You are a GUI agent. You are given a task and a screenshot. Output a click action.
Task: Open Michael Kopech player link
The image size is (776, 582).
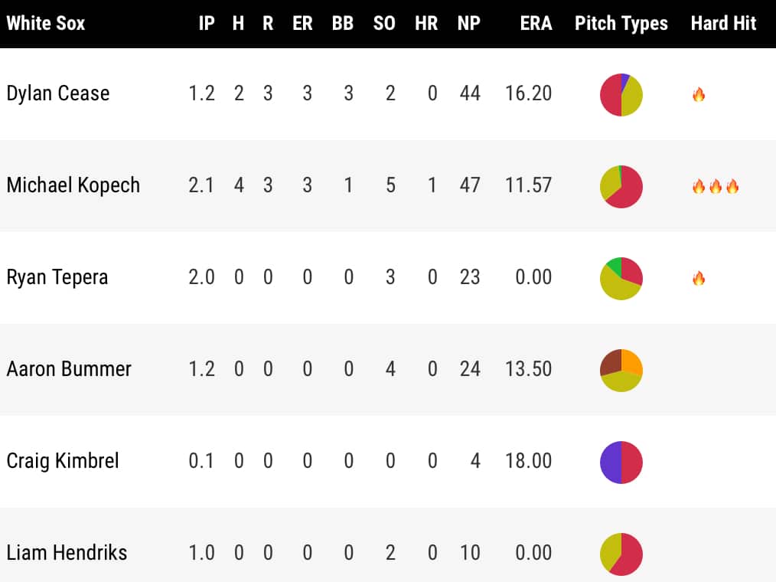coord(73,185)
